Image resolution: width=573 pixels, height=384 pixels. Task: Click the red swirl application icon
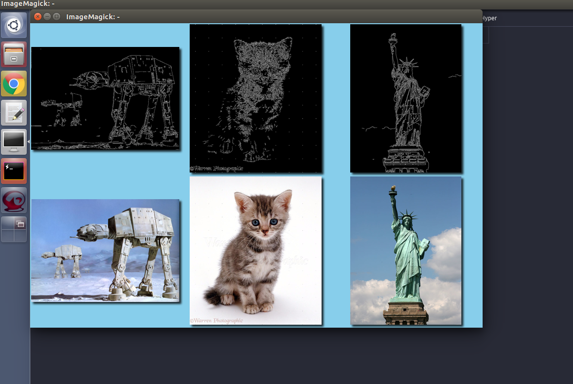tap(14, 200)
